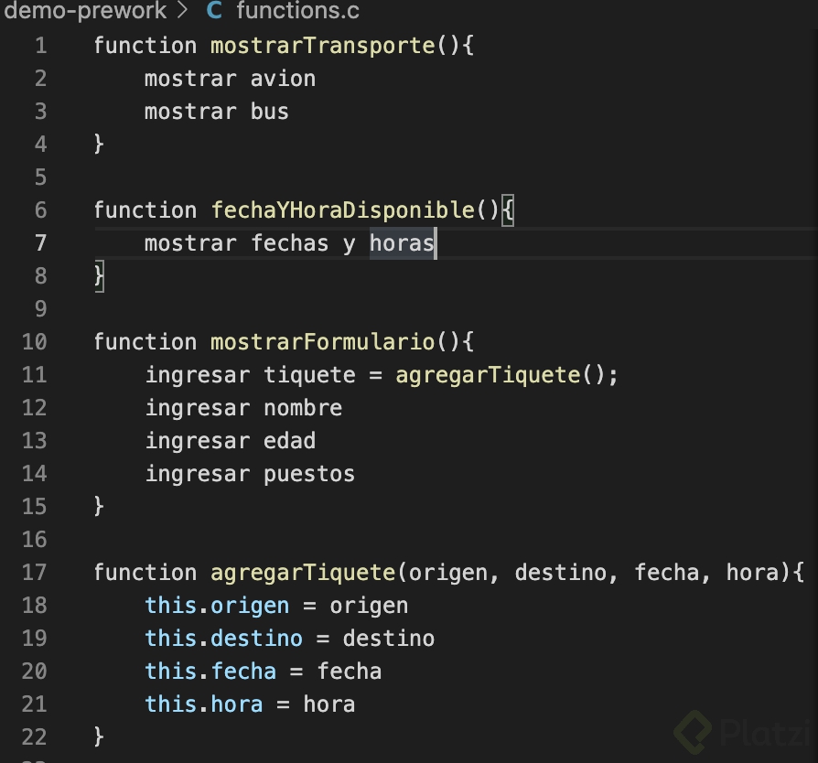The image size is (818, 763).
Task: Click the this.destino property on line 19
Action: pyautogui.click(x=256, y=639)
